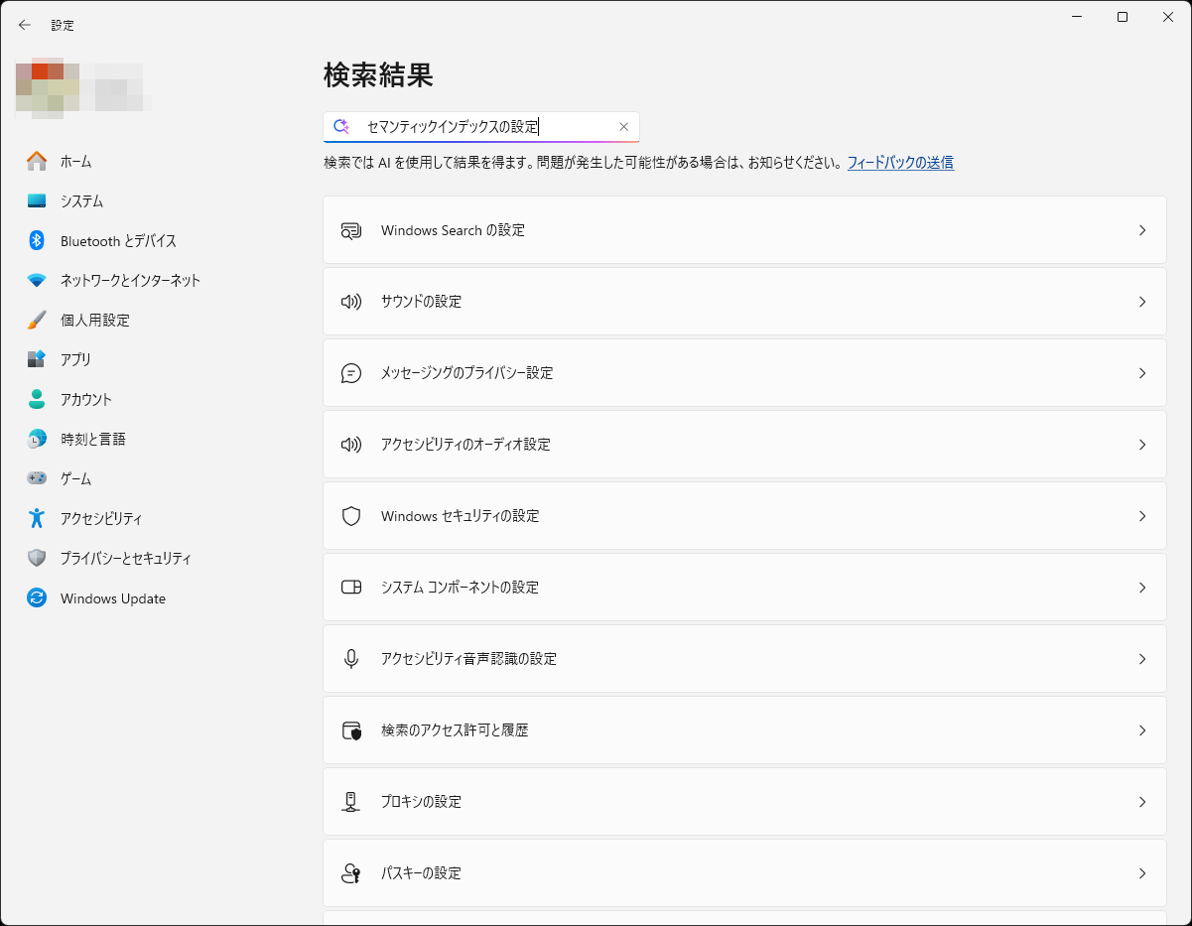1192x926 pixels.
Task: Select the ネットワークとインターネット sidebar icon
Action: click(36, 280)
